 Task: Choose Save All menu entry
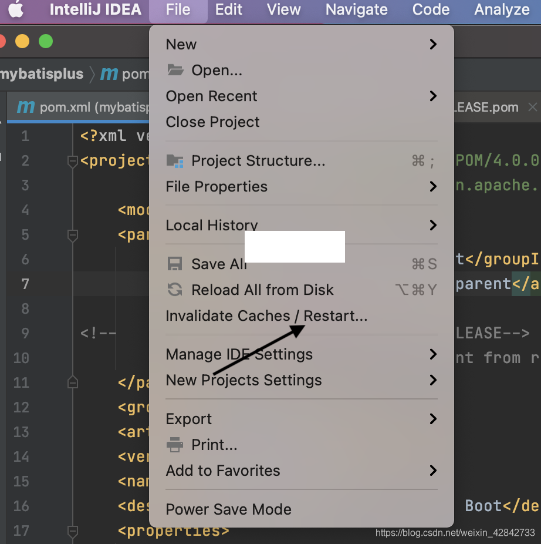[x=302, y=264]
